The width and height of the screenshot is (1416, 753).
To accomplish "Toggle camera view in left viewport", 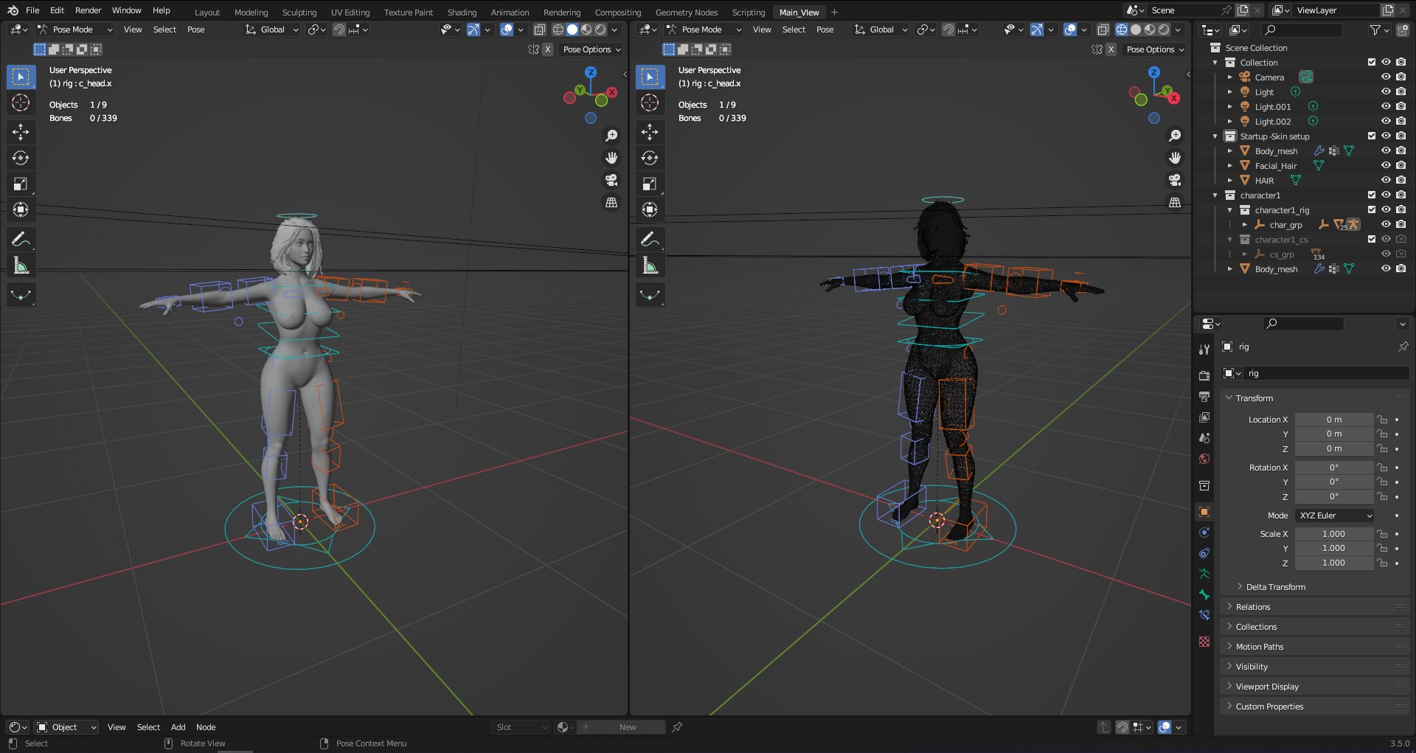I will [x=611, y=180].
